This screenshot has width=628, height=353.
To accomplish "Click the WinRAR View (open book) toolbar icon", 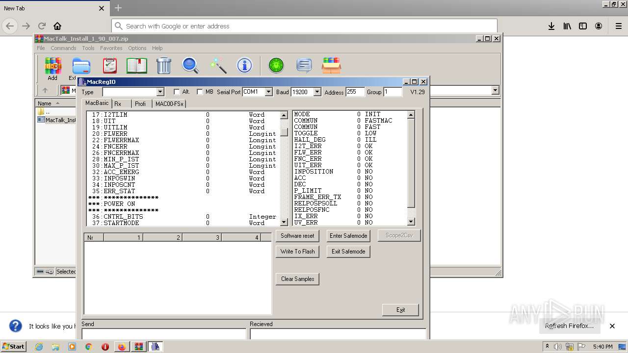I will [136, 66].
